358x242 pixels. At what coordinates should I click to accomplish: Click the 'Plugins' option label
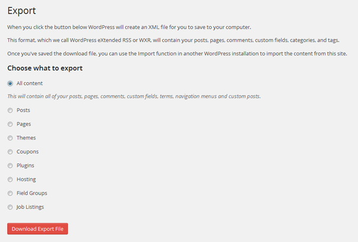pos(25,166)
